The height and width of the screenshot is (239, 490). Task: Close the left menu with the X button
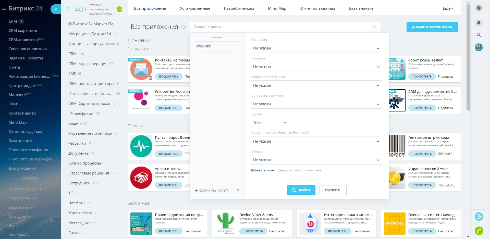(56, 9)
